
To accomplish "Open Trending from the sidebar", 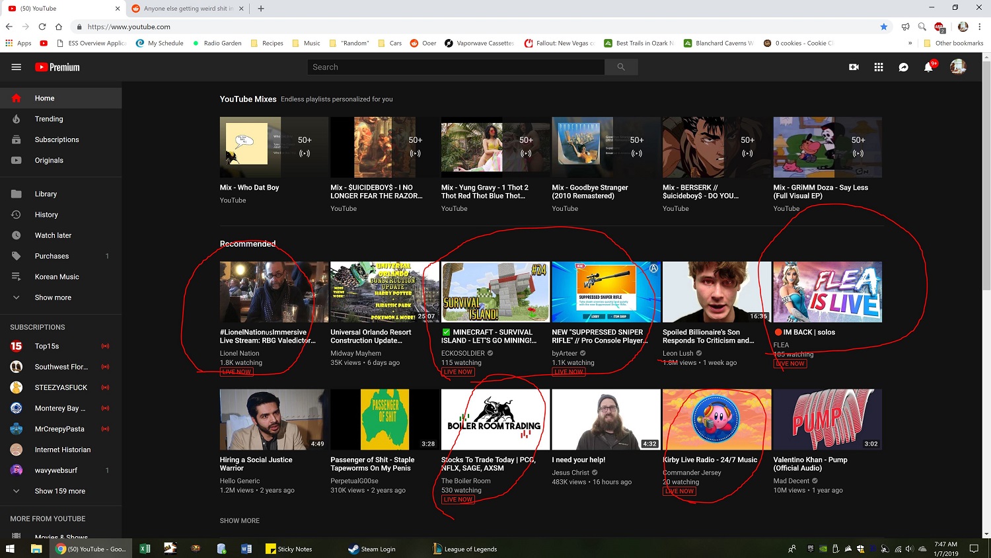I will click(x=49, y=118).
